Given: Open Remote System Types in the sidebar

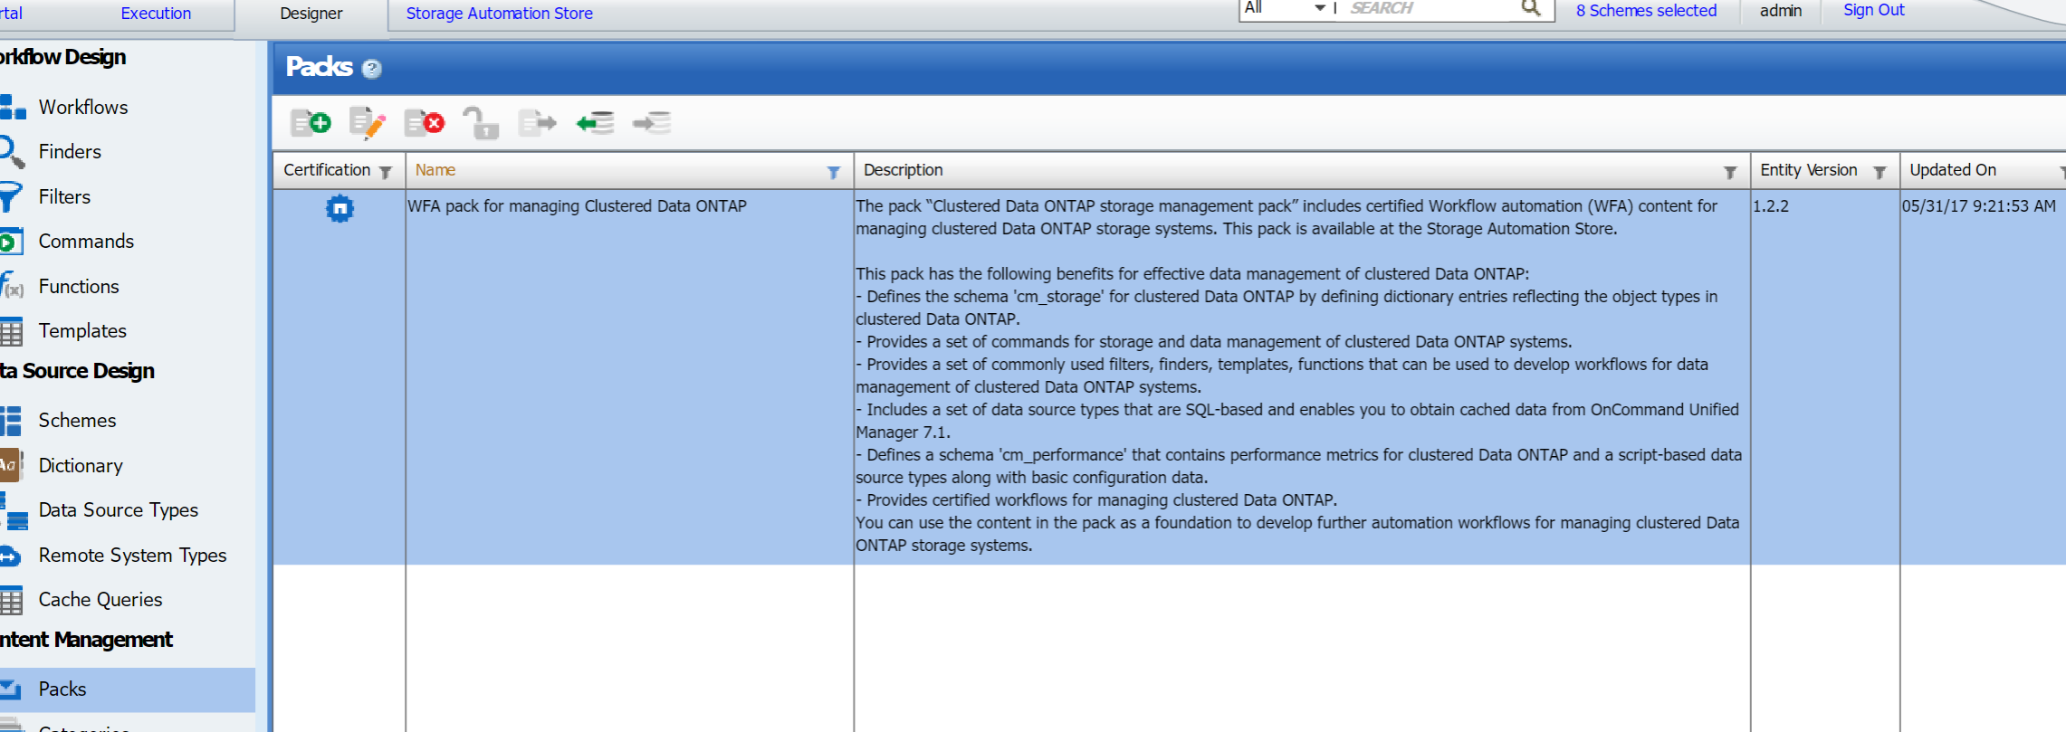Looking at the screenshot, I should [x=132, y=556].
